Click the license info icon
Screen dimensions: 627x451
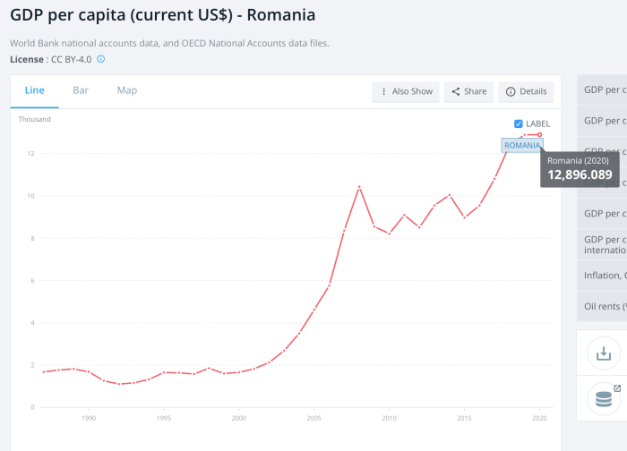click(x=101, y=59)
